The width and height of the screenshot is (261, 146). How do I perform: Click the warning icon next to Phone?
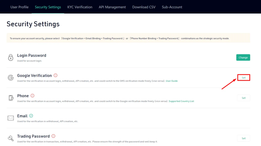click(x=32, y=96)
